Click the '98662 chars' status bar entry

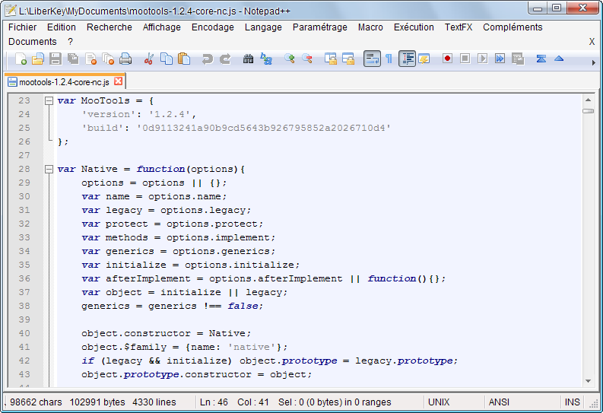coord(36,402)
